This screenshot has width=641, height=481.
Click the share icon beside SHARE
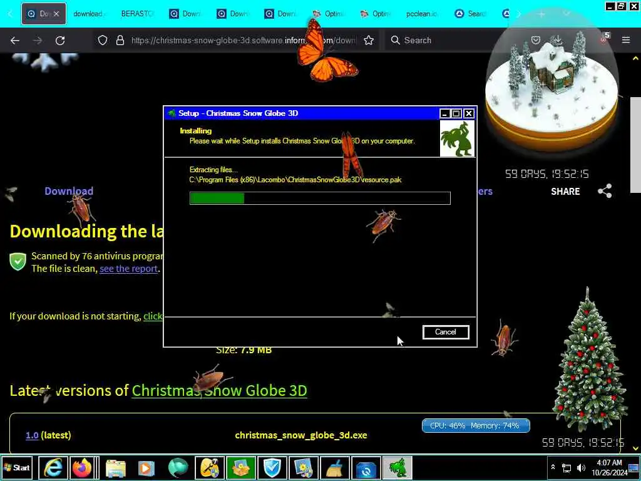coord(605,191)
